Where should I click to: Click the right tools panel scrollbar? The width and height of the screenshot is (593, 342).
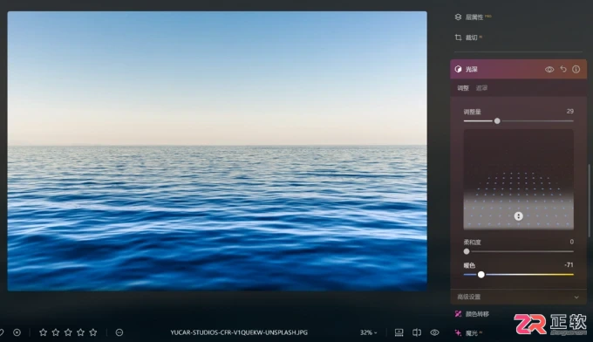pos(589,201)
